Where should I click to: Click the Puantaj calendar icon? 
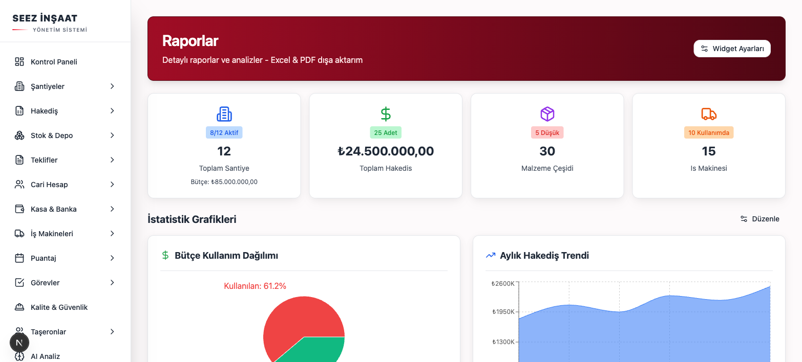[x=19, y=258]
